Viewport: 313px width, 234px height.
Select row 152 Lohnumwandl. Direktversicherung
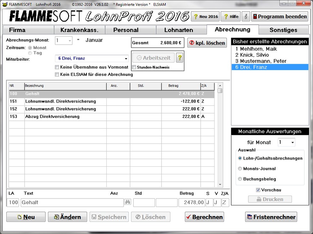112,109
